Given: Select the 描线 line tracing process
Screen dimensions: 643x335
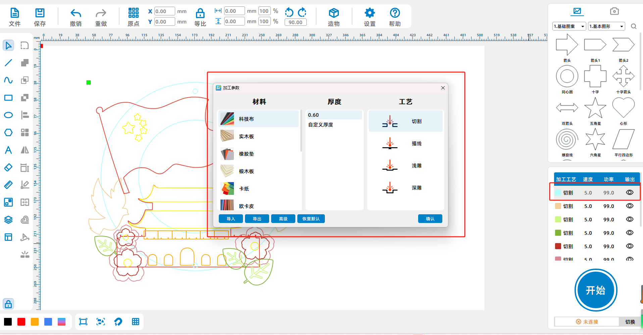Looking at the screenshot, I should 406,144.
